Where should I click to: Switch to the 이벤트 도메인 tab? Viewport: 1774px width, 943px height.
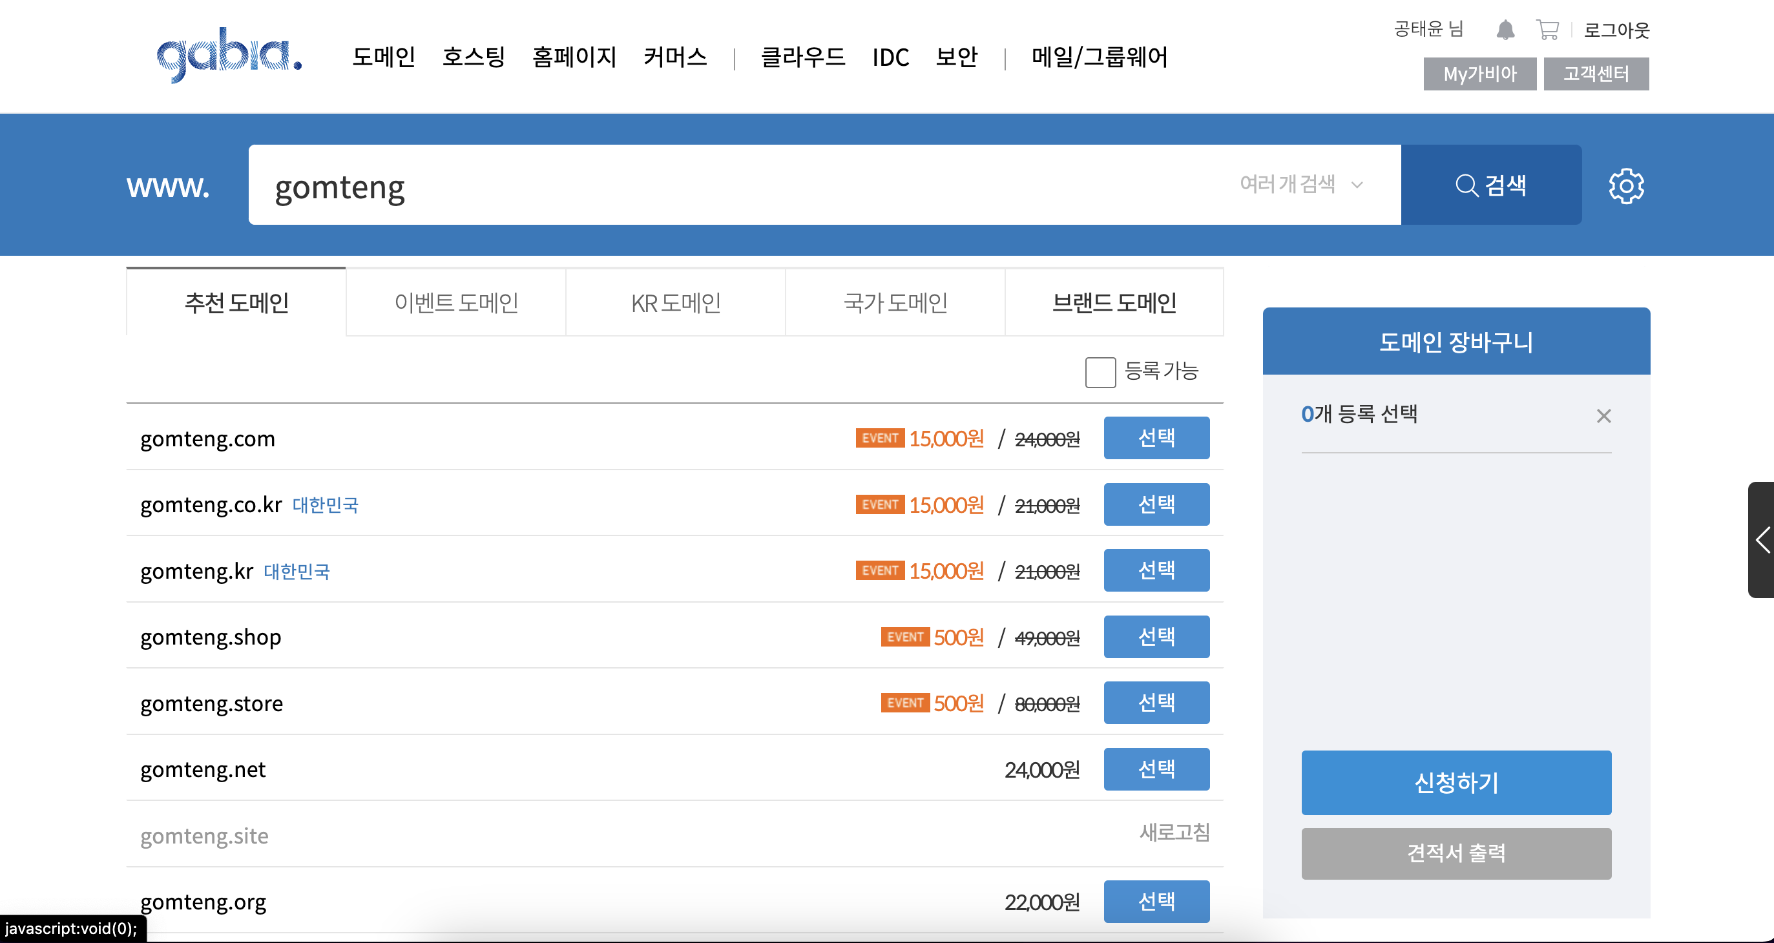456,302
